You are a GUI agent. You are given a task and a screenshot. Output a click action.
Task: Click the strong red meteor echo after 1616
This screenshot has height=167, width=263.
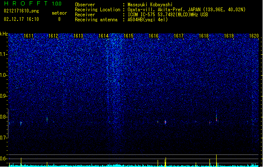pos(165,122)
